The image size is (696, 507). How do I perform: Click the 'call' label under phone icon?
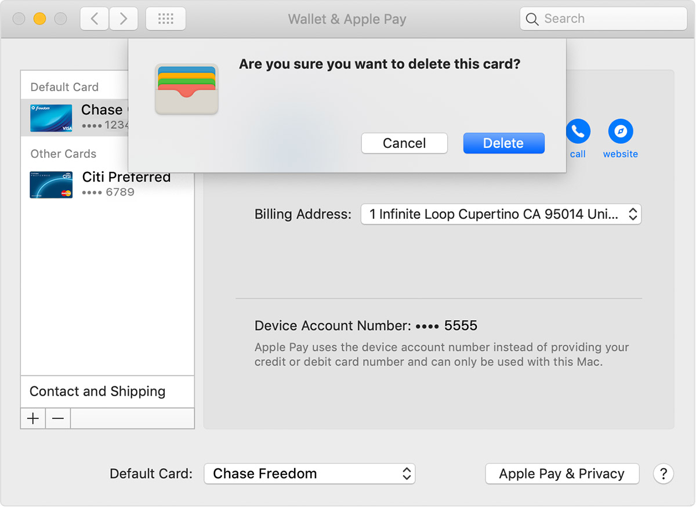coord(578,154)
